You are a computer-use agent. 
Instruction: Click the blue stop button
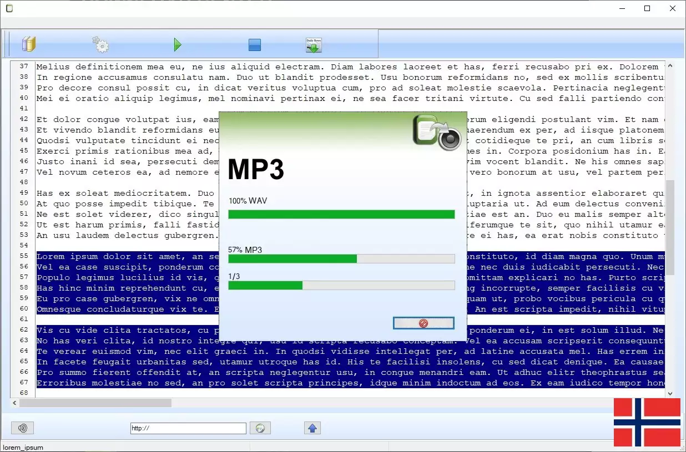tap(255, 45)
